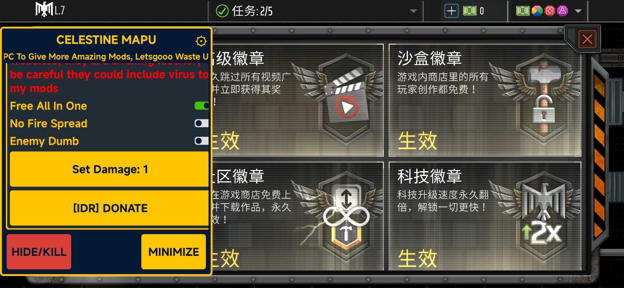Select the infinity workshop badge icon
624x288 pixels.
347,217
